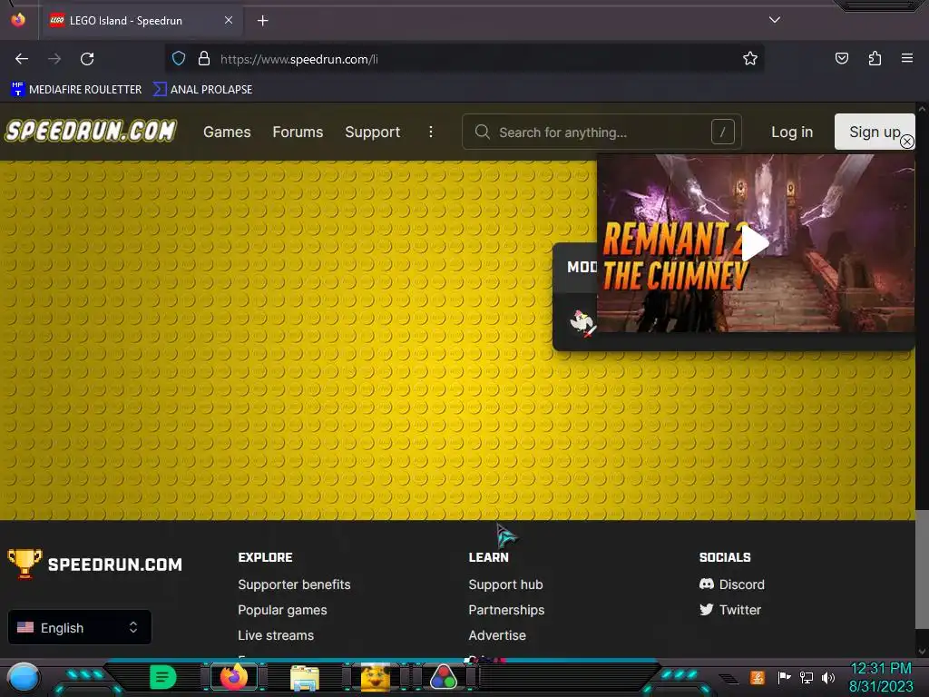Screen dimensions: 929x697
Task: Select the LEGO Island - Speedrun tab
Action: (x=141, y=21)
